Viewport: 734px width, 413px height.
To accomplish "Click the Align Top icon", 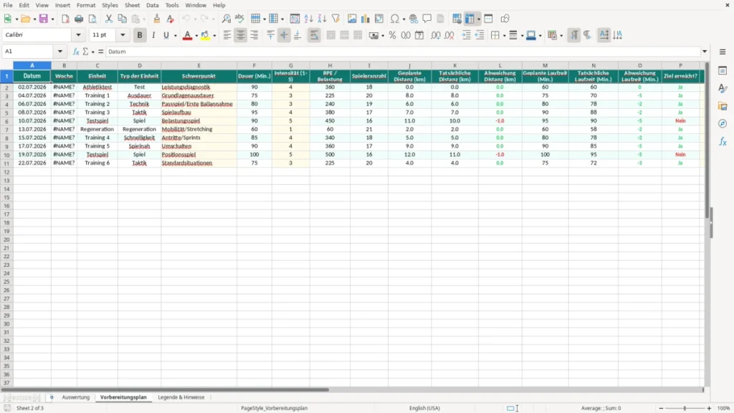I will click(x=270, y=35).
